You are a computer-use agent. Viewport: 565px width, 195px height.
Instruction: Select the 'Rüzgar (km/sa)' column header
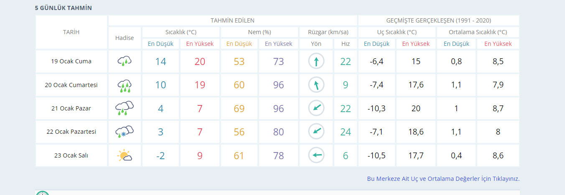(x=328, y=32)
